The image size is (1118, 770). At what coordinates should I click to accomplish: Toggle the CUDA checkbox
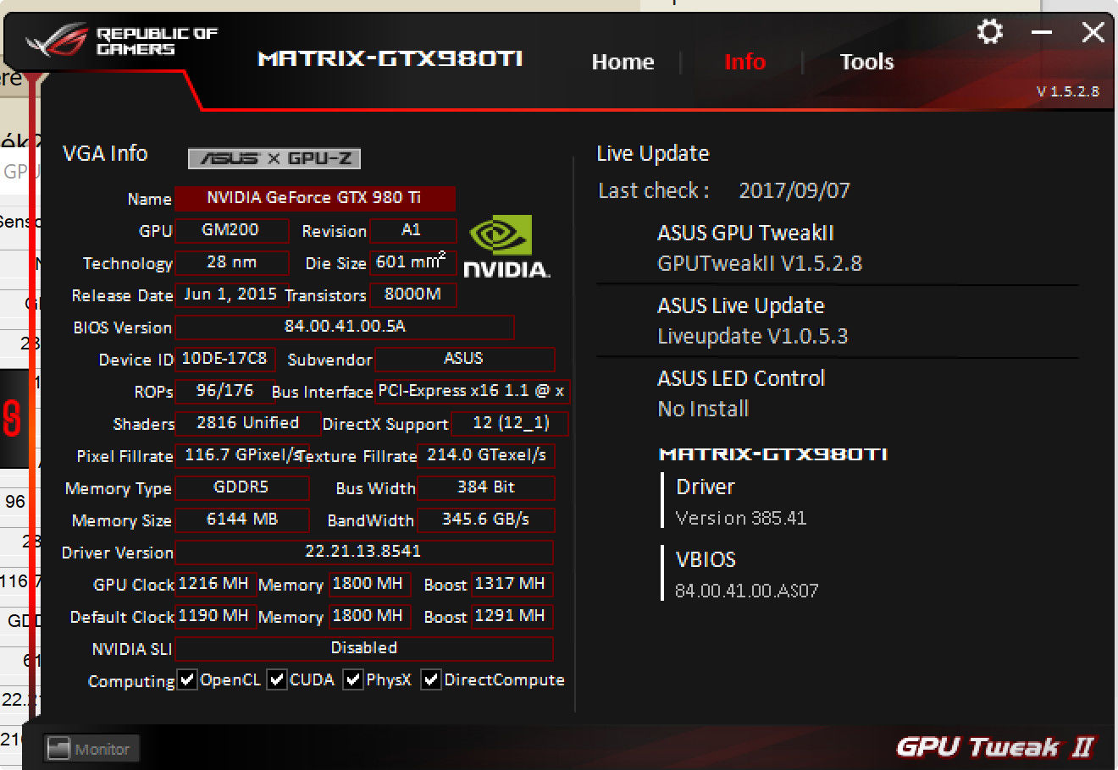(x=276, y=679)
